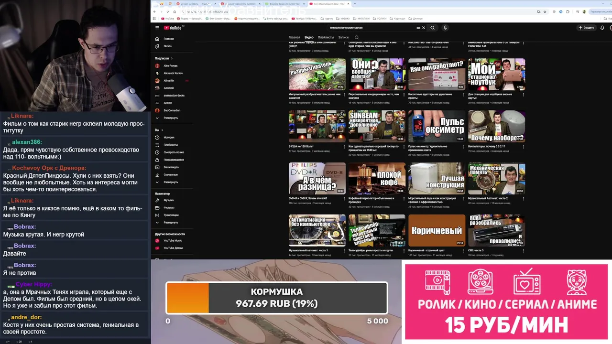Switch to the channel's Главная tab
The width and height of the screenshot is (612, 344).
click(x=295, y=37)
